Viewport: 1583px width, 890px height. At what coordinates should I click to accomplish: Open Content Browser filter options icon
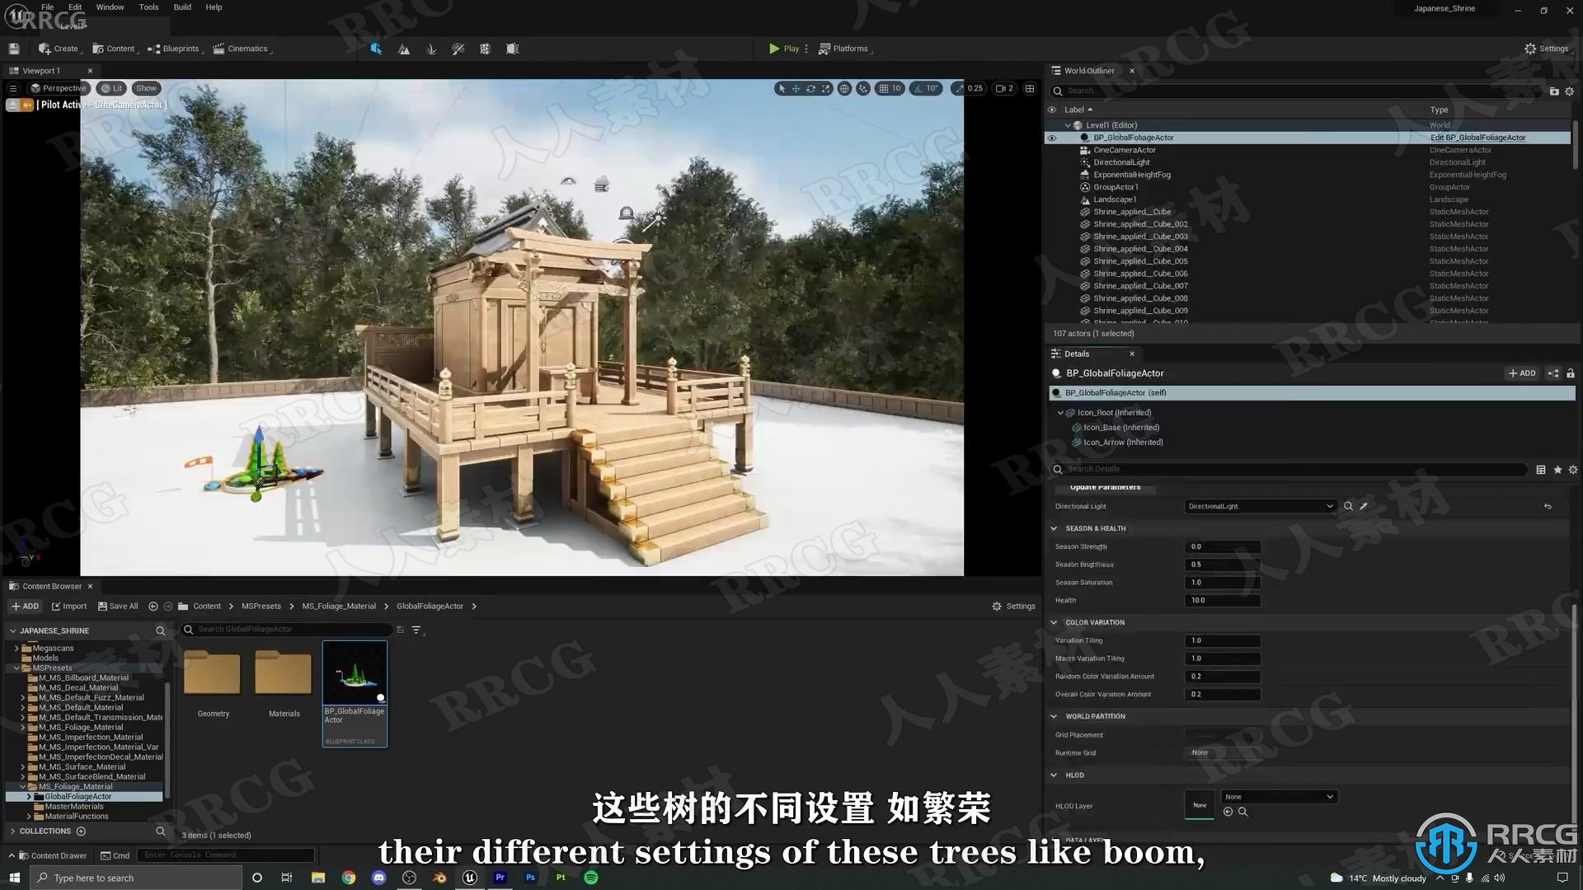click(416, 630)
